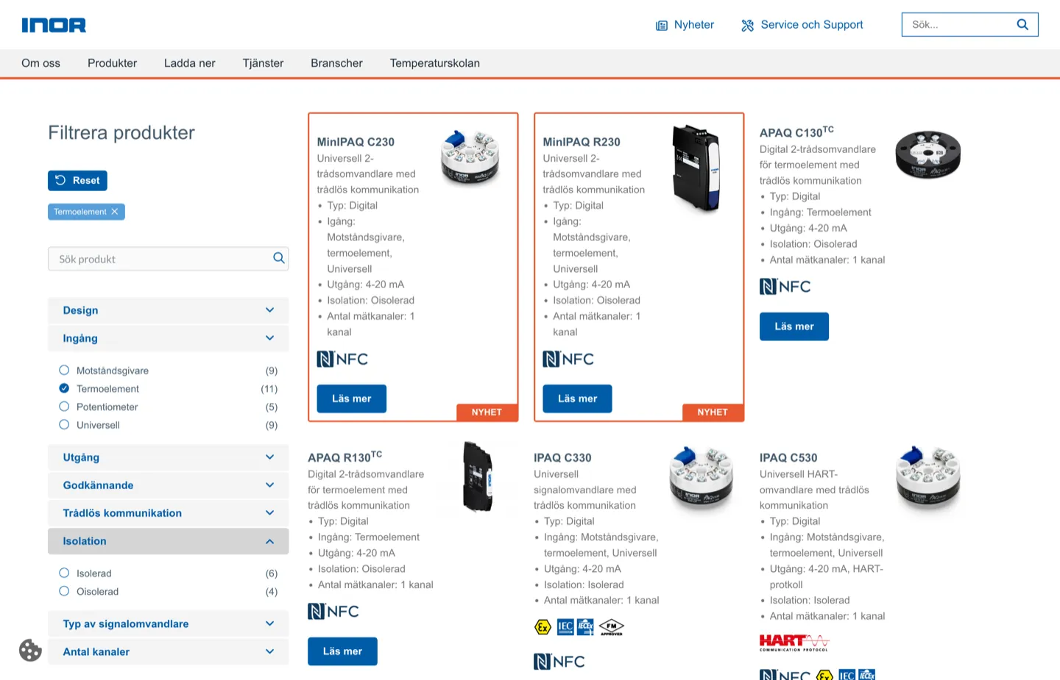1060x680 pixels.
Task: Expand the Design filter section
Action: [x=168, y=310]
